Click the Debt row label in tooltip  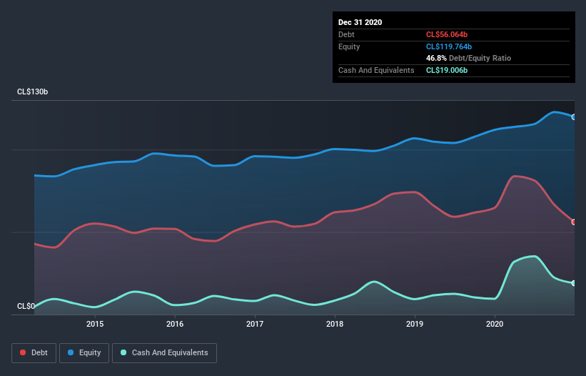pyautogui.click(x=346, y=34)
